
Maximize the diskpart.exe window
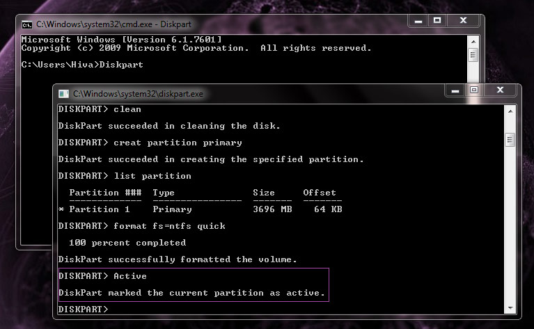pos(474,90)
